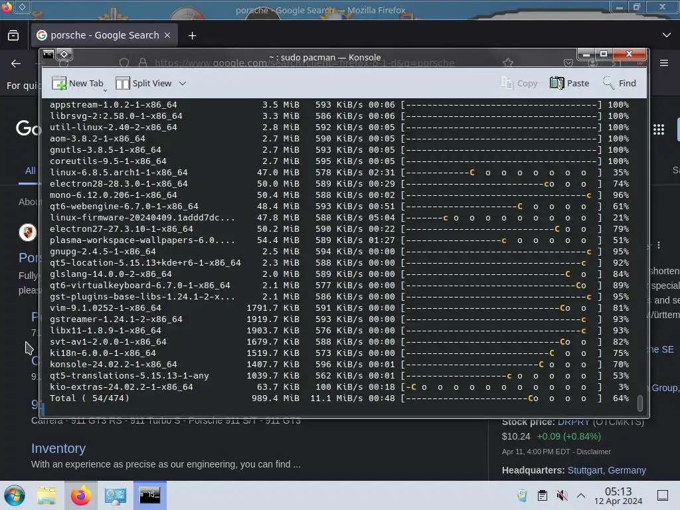Open the Start menu button

pyautogui.click(x=15, y=495)
